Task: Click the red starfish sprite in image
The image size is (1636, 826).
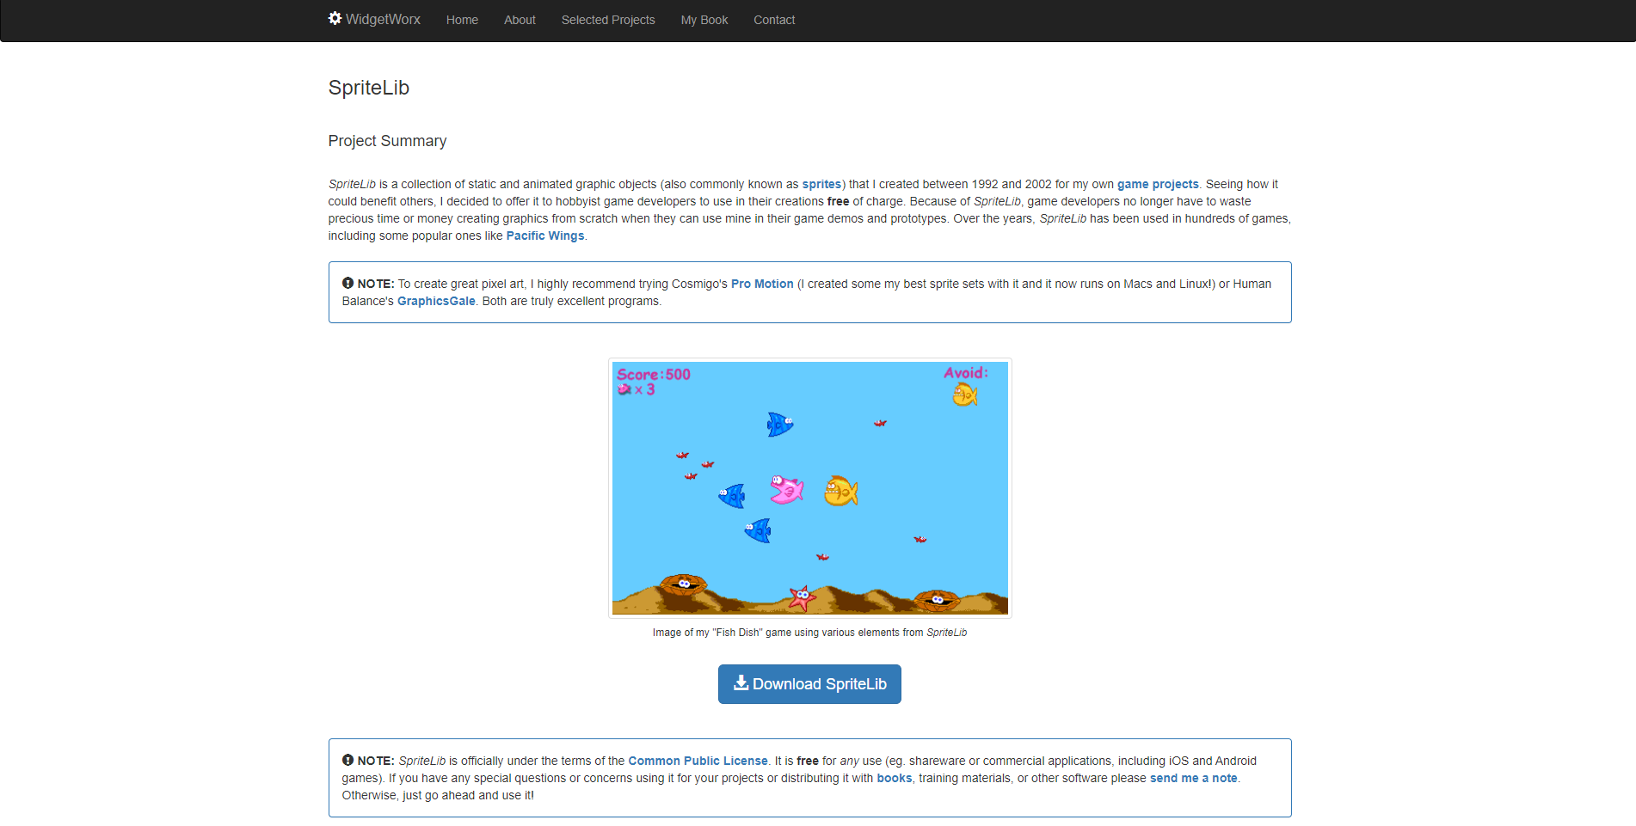Action: pos(803,597)
